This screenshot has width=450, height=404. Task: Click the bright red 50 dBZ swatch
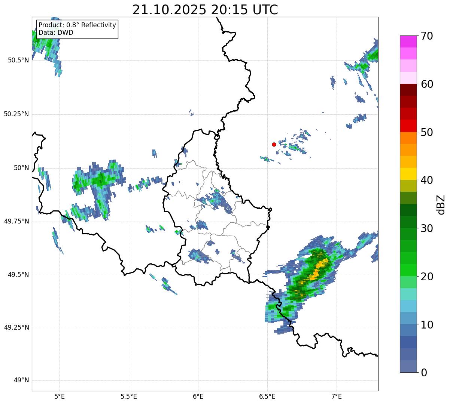tap(408, 126)
